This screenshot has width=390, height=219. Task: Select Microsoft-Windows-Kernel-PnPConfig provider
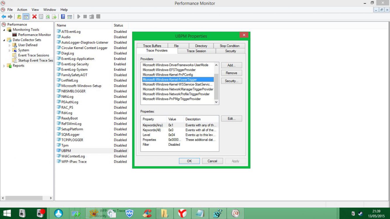click(168, 75)
